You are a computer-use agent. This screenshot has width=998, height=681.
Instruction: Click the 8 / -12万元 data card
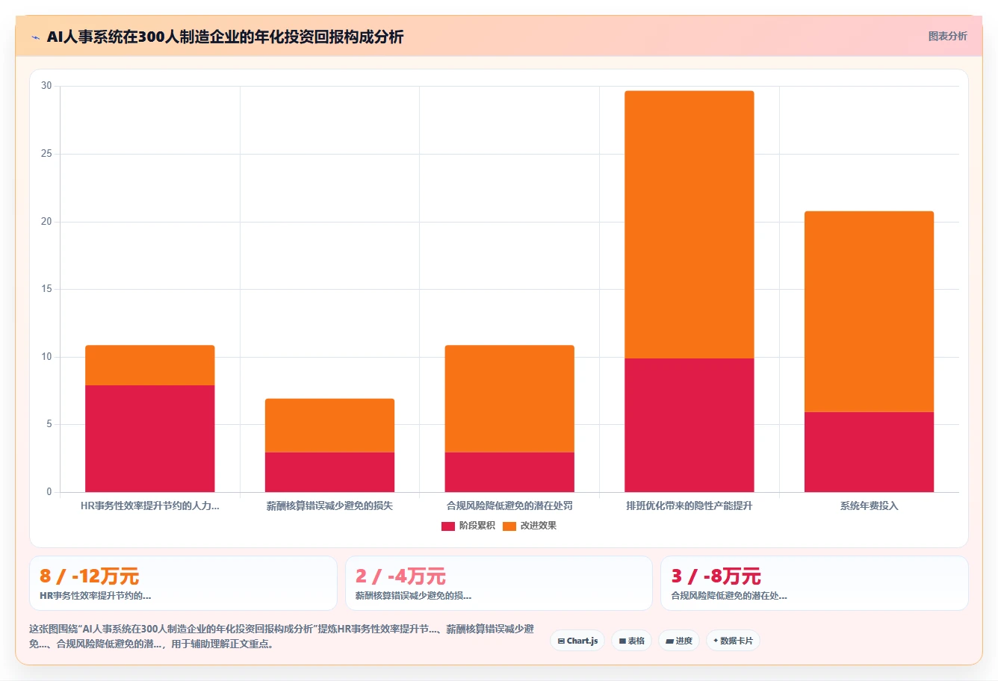point(183,583)
